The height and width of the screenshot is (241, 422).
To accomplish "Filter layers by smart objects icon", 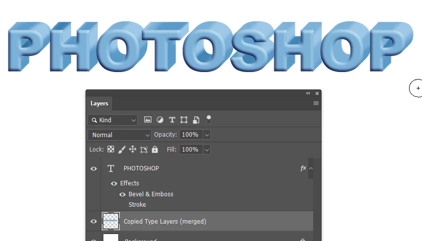I will [196, 120].
